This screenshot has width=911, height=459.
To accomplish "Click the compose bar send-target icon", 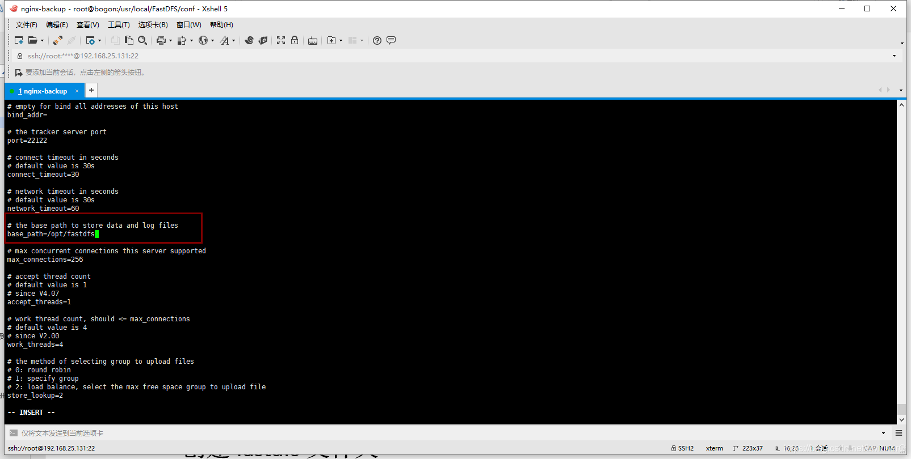I will [13, 433].
